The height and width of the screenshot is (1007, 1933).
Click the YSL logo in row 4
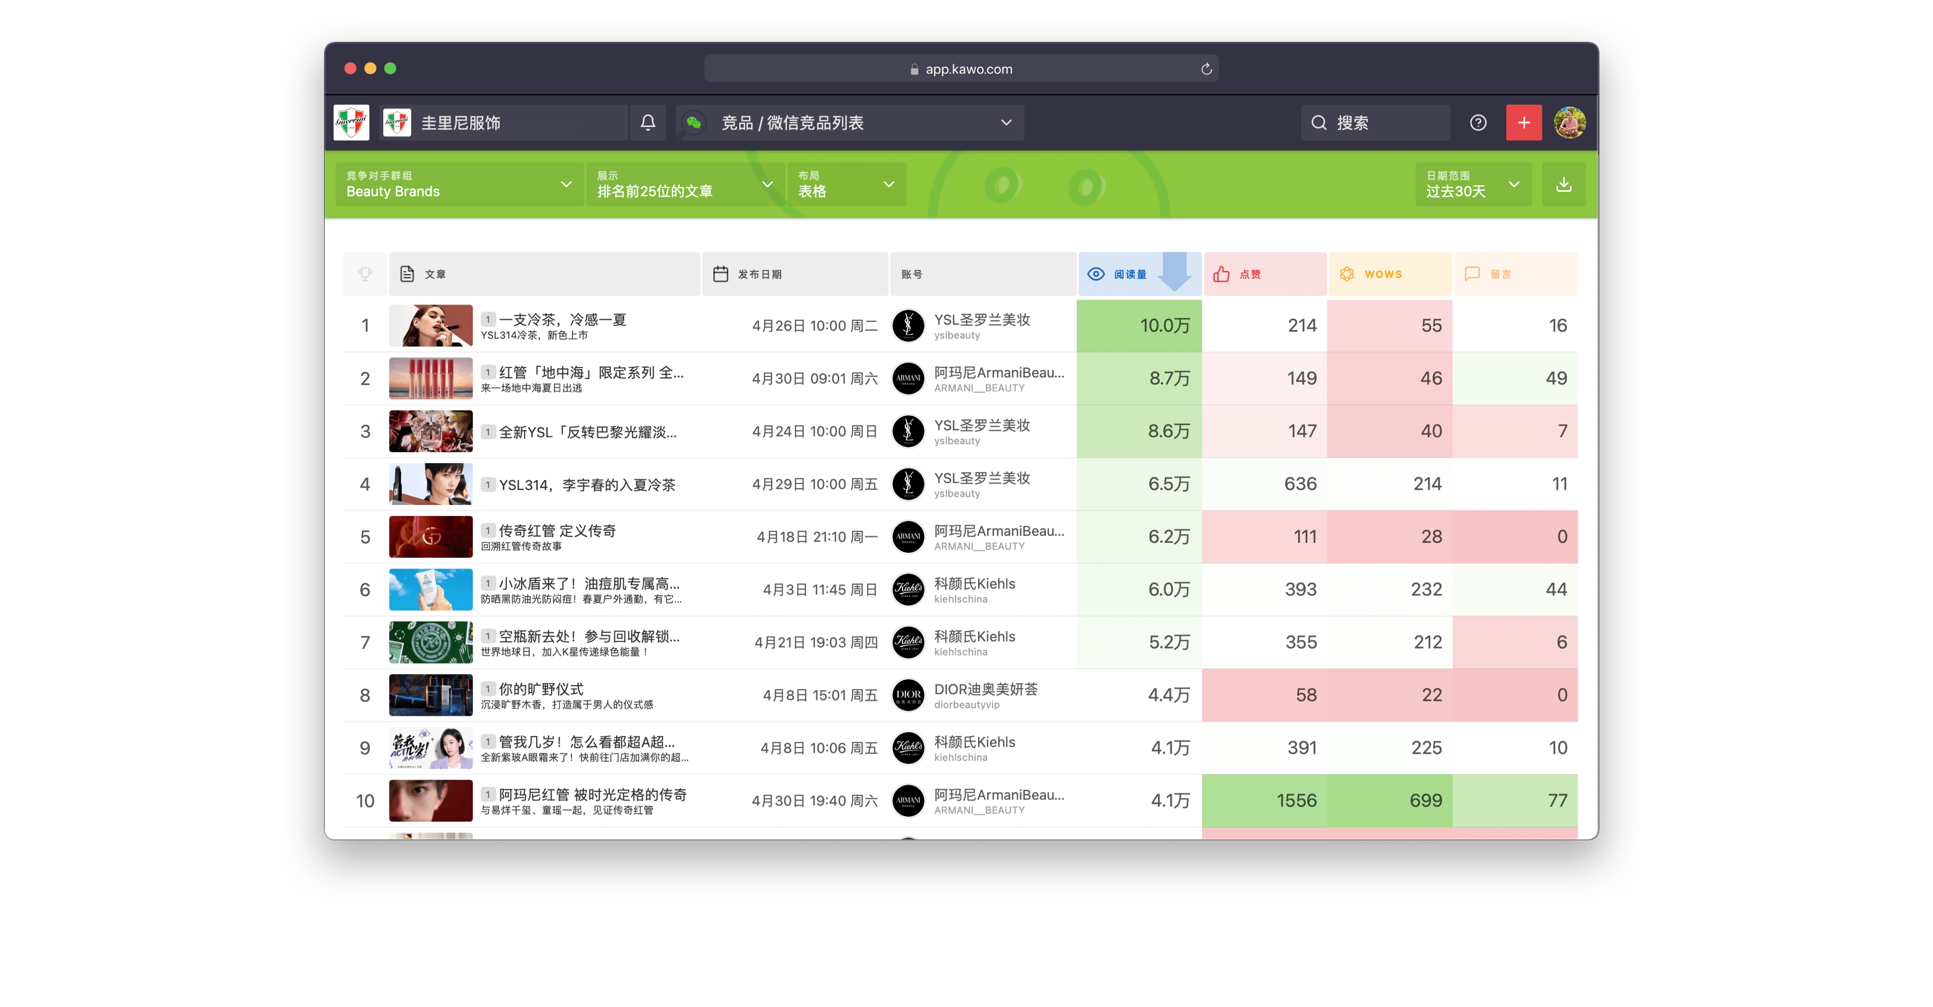point(908,484)
